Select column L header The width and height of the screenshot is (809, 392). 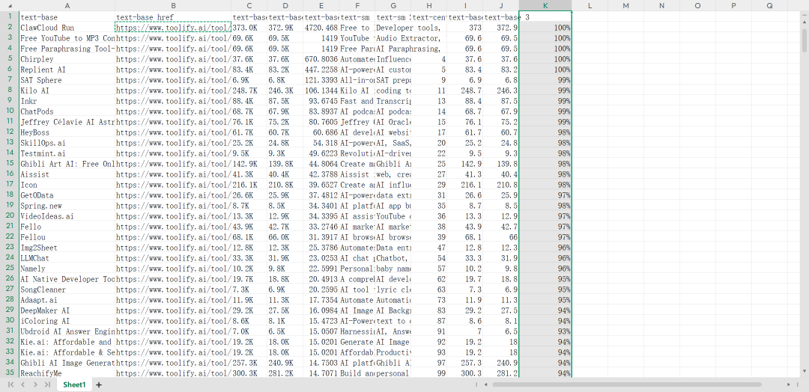590,6
